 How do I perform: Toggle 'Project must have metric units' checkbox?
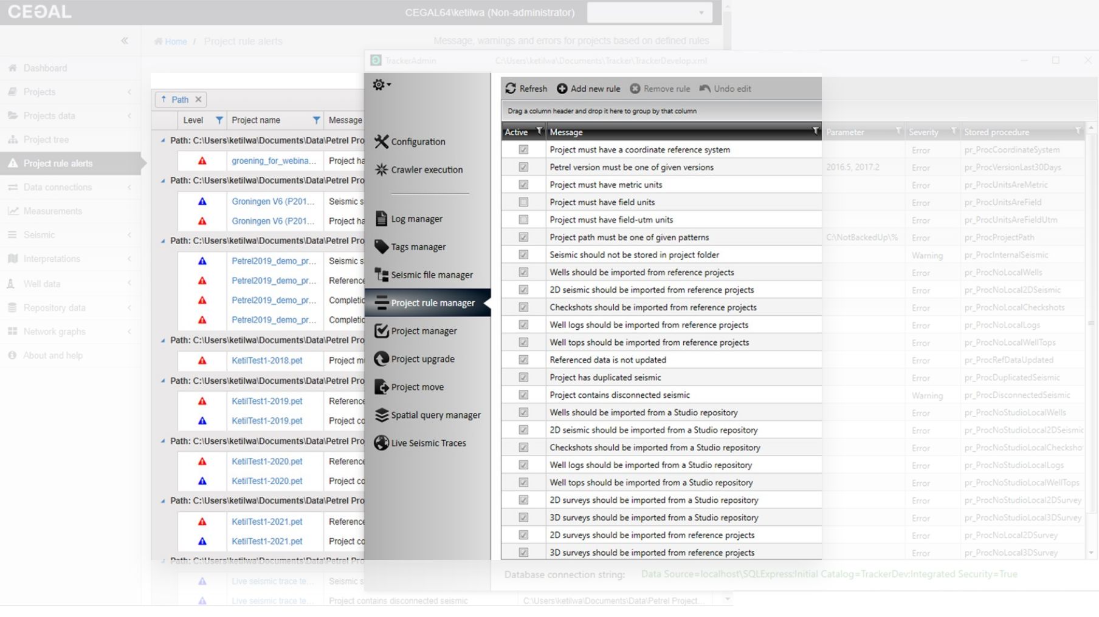click(x=523, y=185)
